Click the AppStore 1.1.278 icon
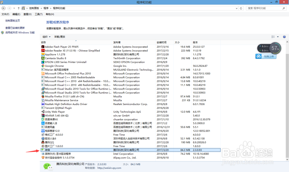This screenshot has width=289, height=172. pyautogui.click(x=43, y=54)
